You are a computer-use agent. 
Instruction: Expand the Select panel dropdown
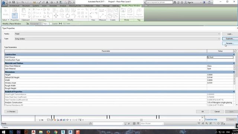pos(6,20)
